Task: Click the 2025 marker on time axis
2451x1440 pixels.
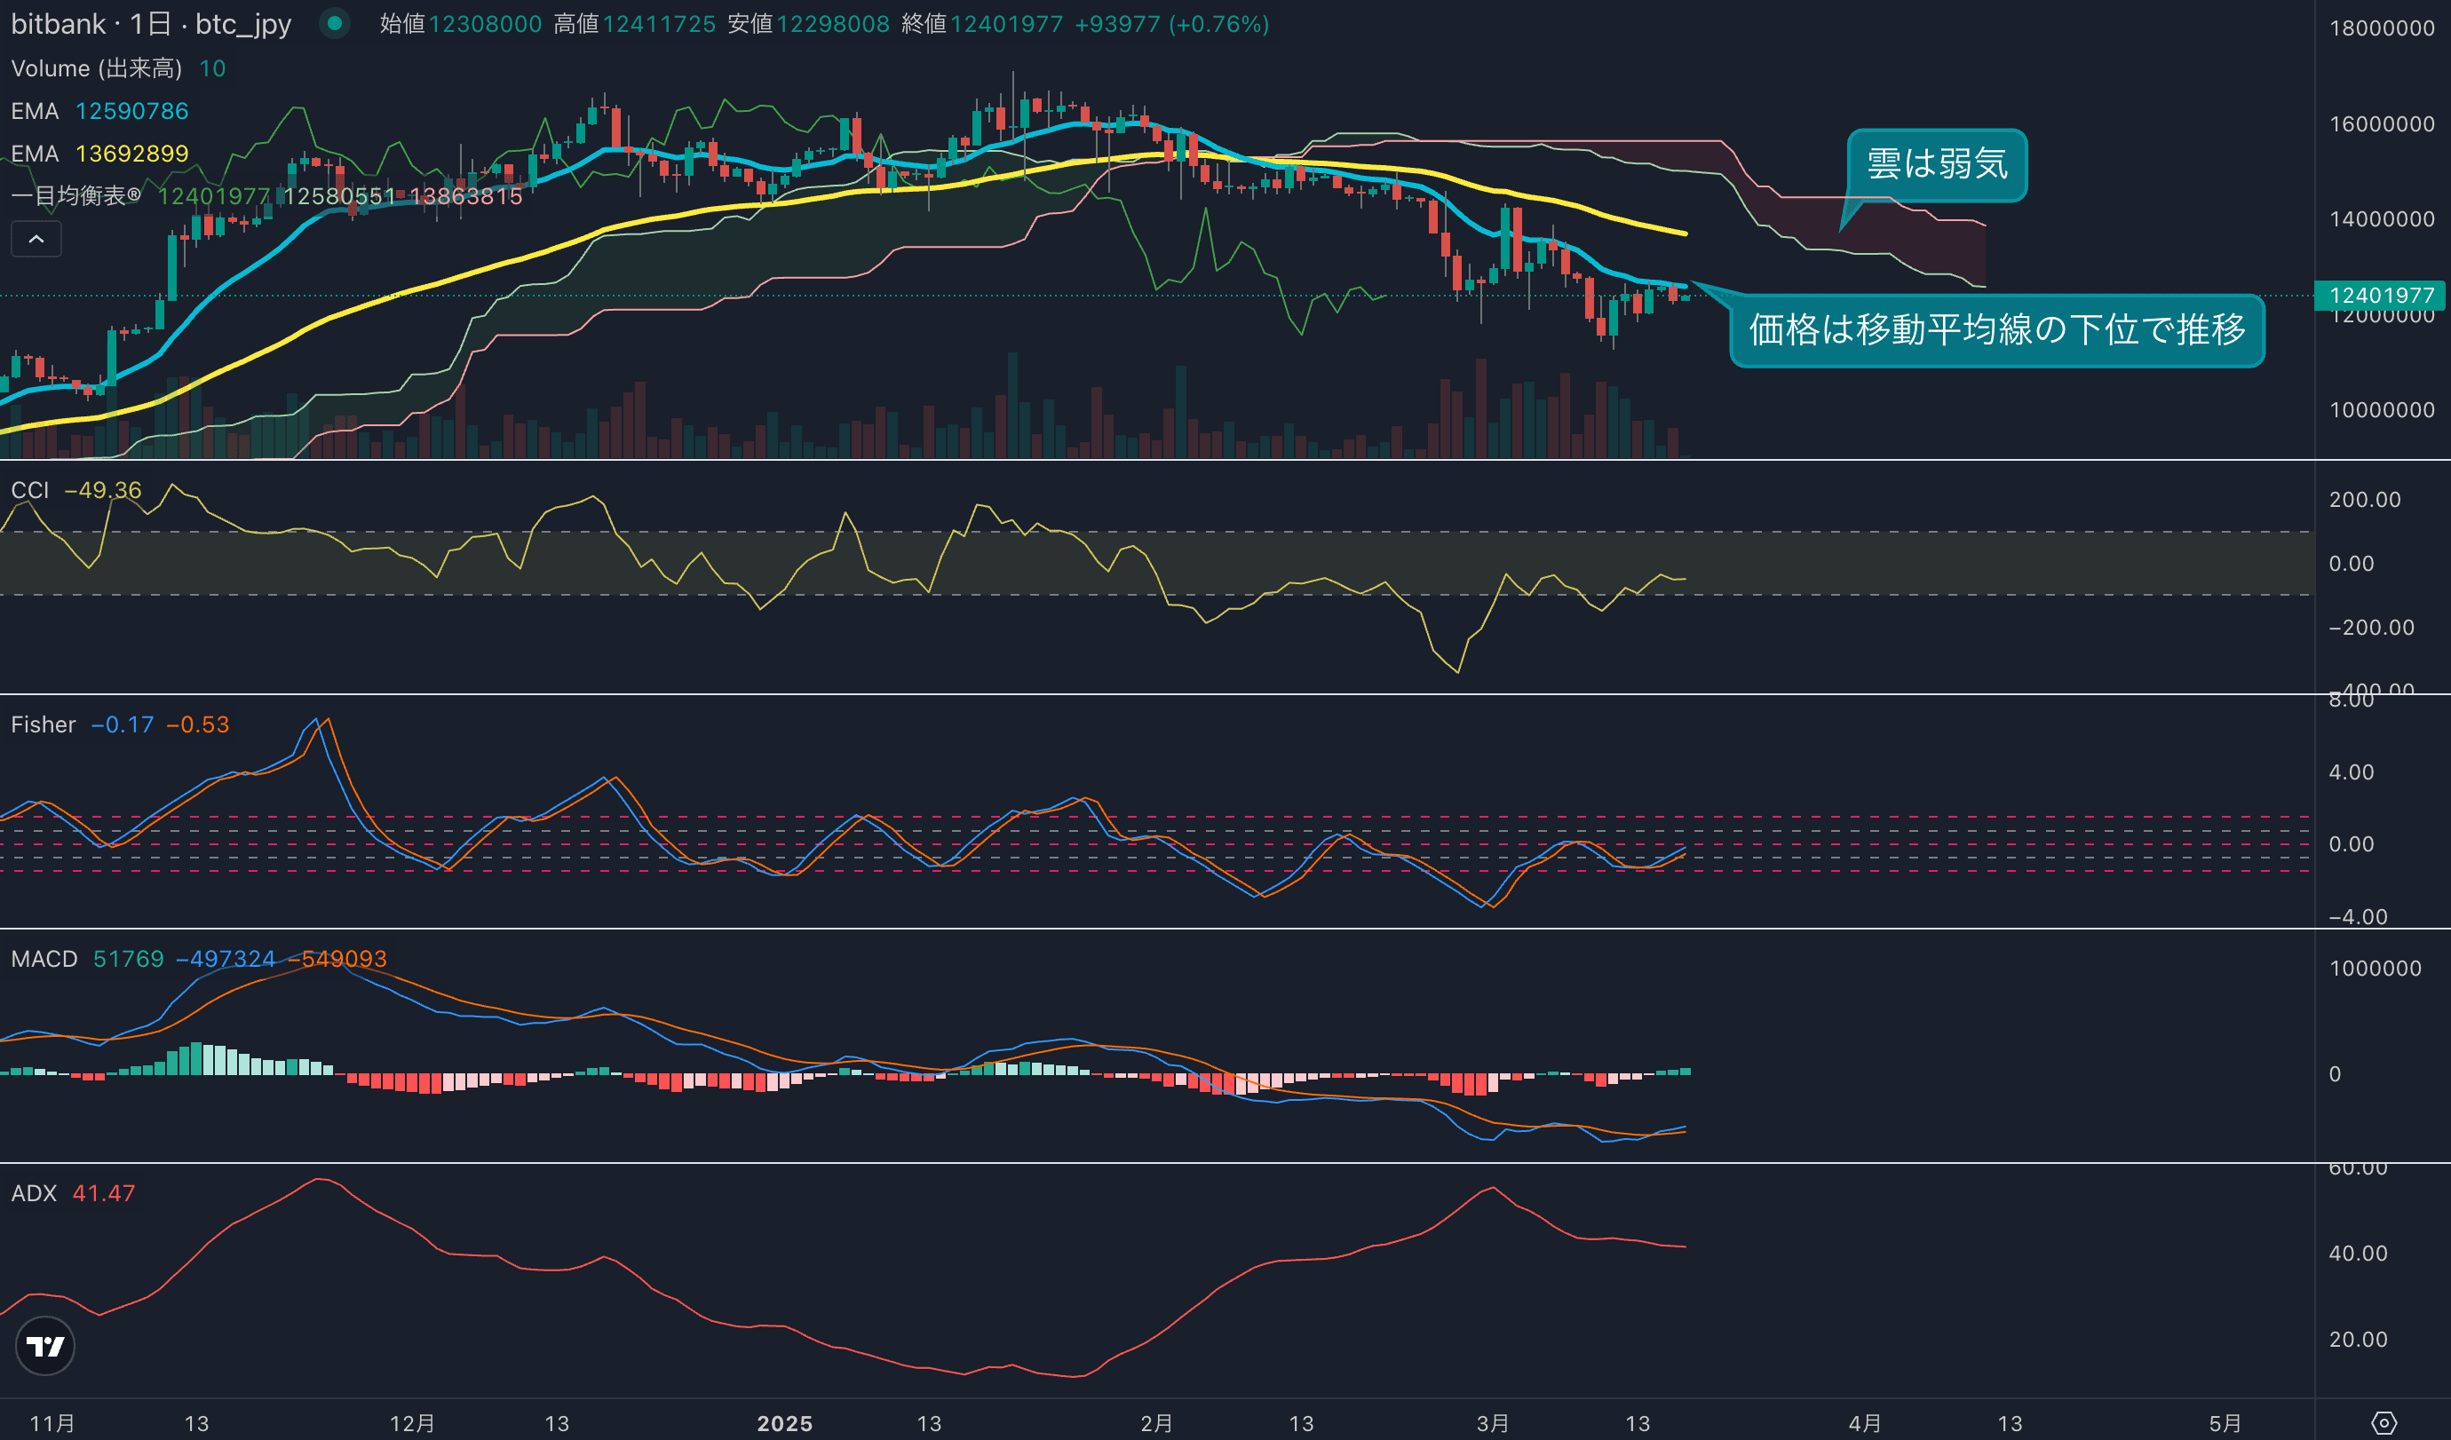Action: click(x=784, y=1423)
